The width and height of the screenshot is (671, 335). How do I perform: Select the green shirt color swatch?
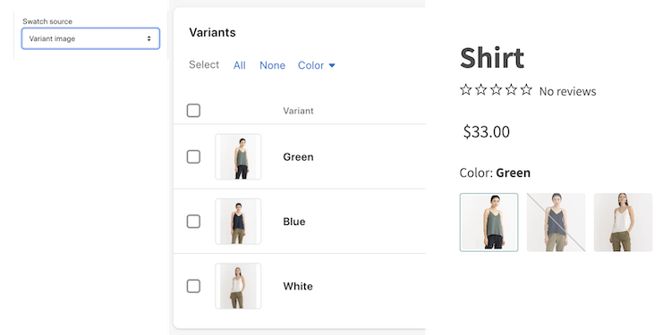(x=489, y=222)
